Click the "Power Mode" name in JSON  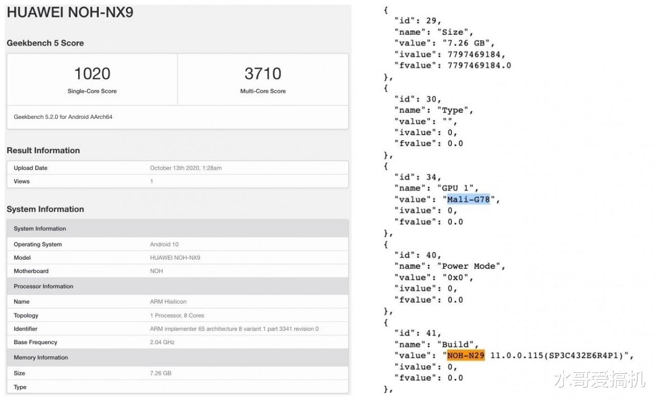point(469,266)
